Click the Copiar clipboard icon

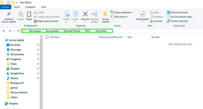(21, 14)
